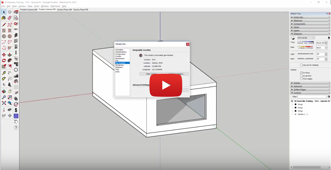
Task: Activate the Orbit tool
Action: point(4,91)
